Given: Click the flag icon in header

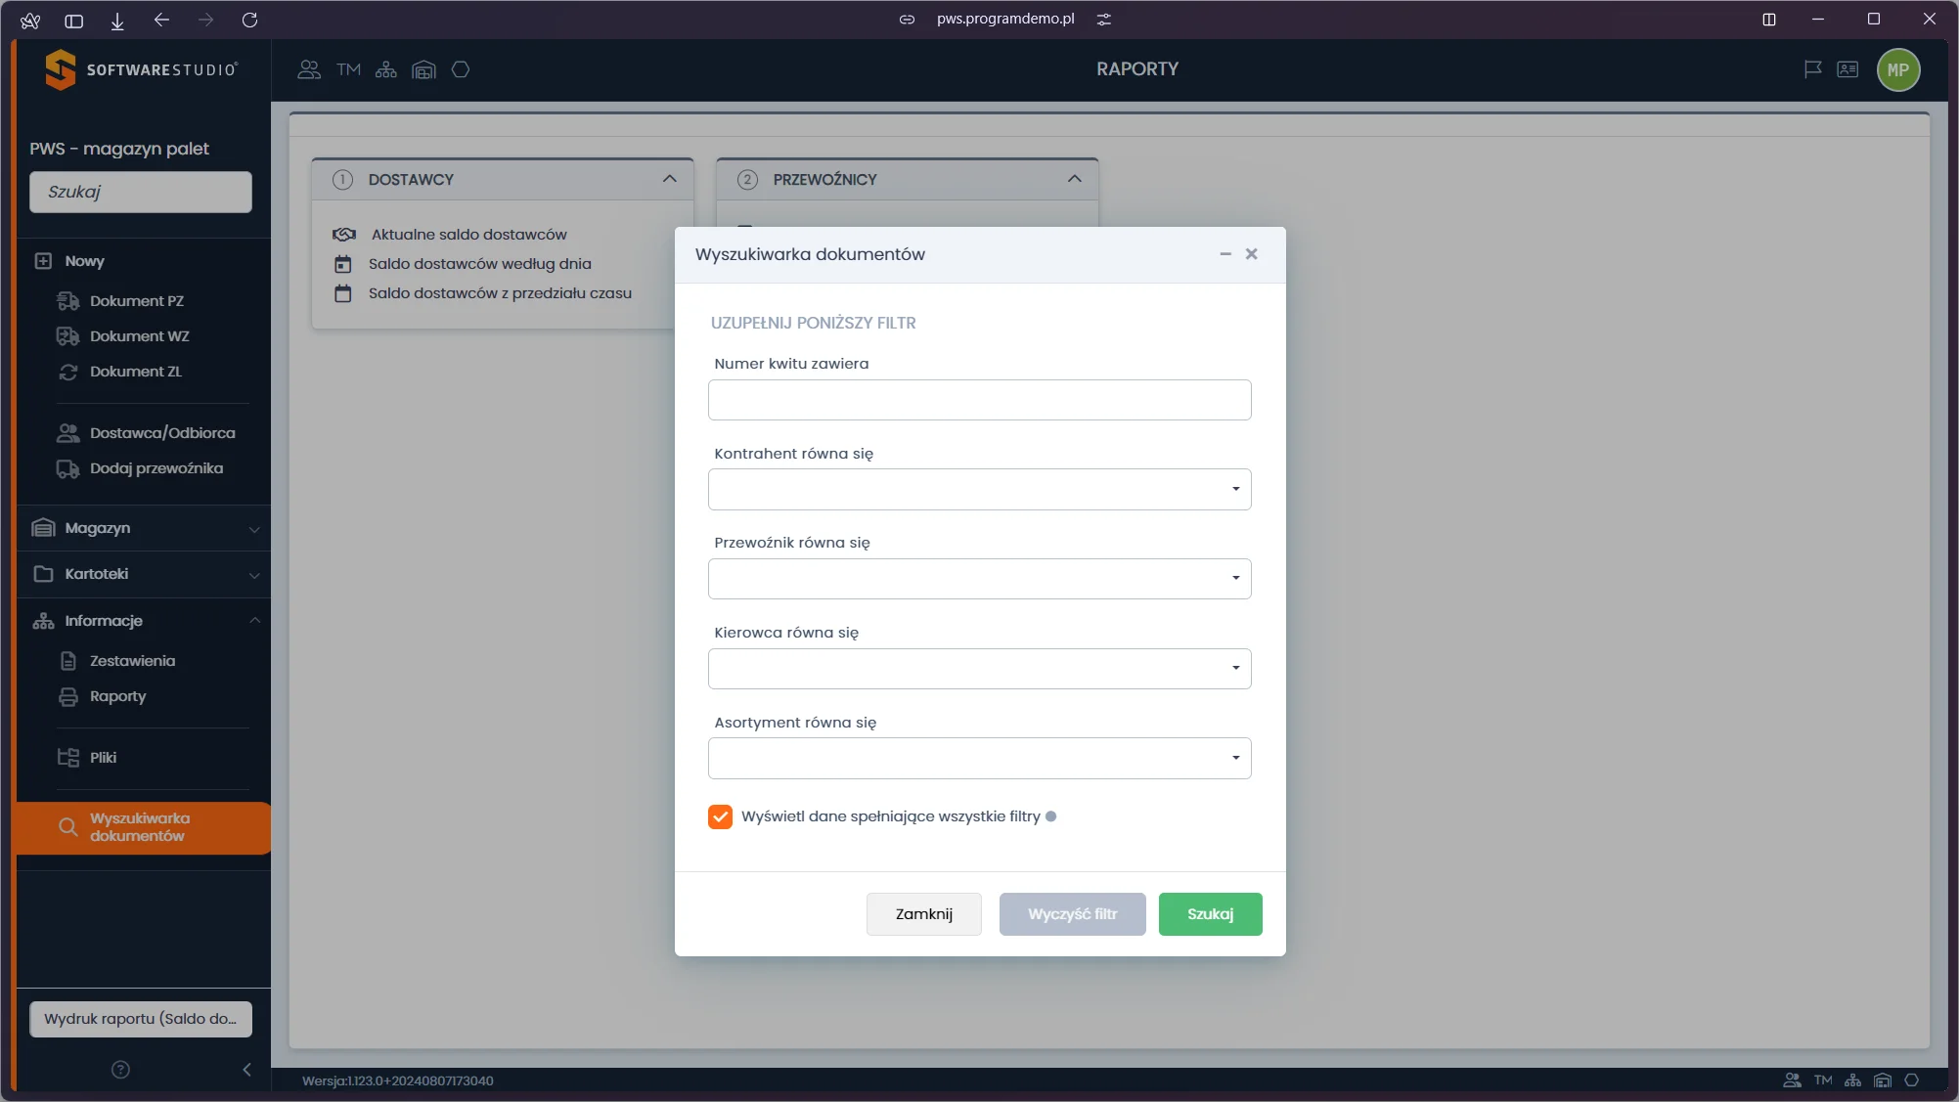Looking at the screenshot, I should point(1812,69).
